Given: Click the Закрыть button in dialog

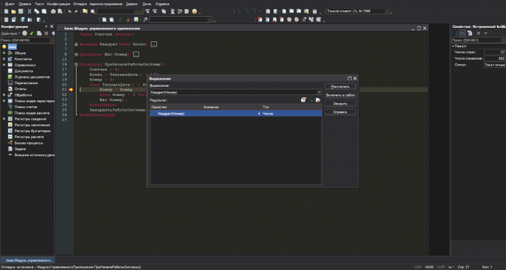Looking at the screenshot, I should tap(340, 104).
